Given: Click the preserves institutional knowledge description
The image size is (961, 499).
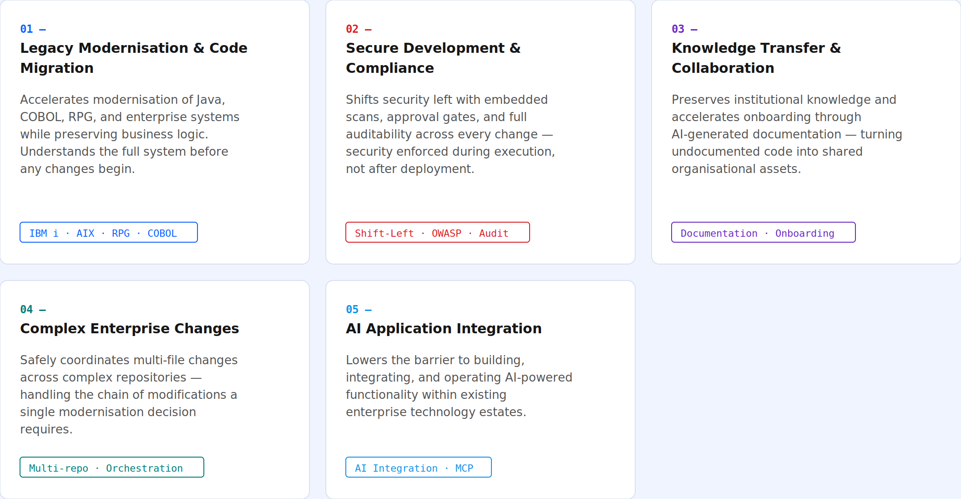Looking at the screenshot, I should [x=786, y=134].
